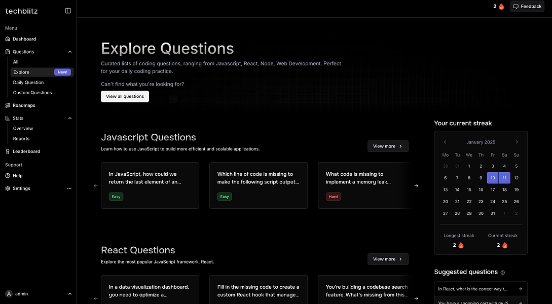The width and height of the screenshot is (552, 304).
Task: Open 'Which line of code is missing' question card
Action: click(x=259, y=185)
